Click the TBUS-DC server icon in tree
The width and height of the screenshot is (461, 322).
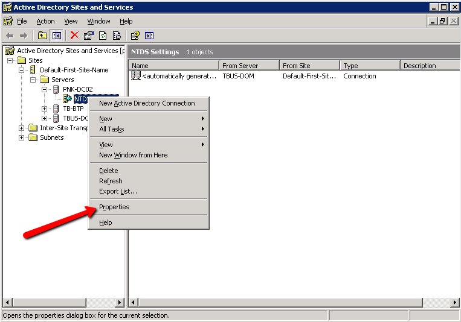56,118
